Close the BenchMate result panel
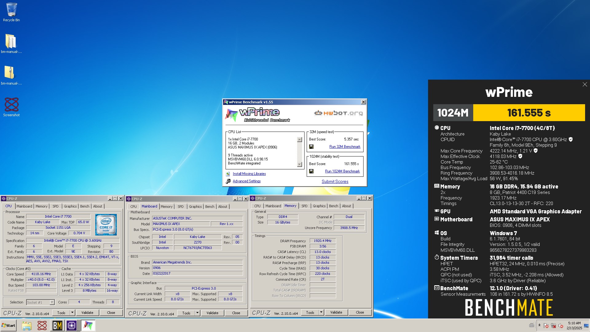This screenshot has height=332, width=590. pos(585,84)
